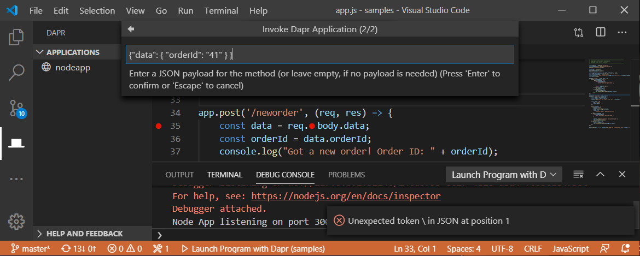Open notifications bell in status bar
This screenshot has height=256, width=640.
[625, 249]
